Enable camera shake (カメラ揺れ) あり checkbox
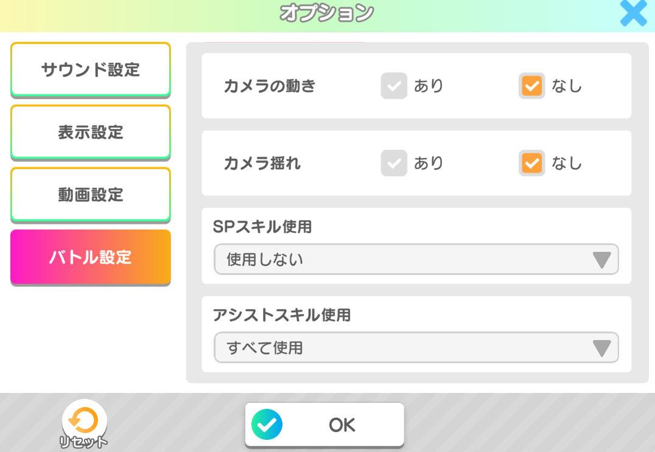The height and width of the screenshot is (452, 655). point(394,163)
